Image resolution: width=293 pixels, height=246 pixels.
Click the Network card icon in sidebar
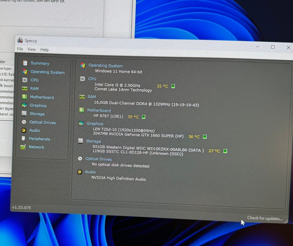[23, 147]
